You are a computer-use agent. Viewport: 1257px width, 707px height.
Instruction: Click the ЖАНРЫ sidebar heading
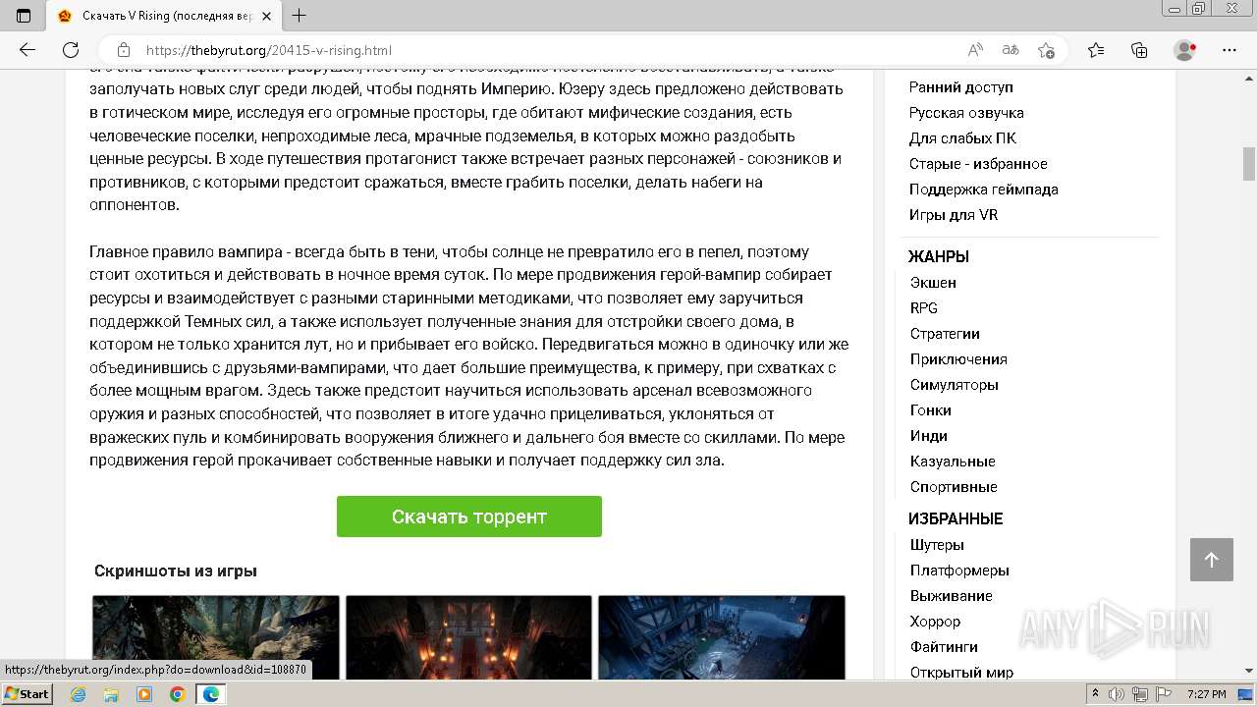click(x=939, y=257)
